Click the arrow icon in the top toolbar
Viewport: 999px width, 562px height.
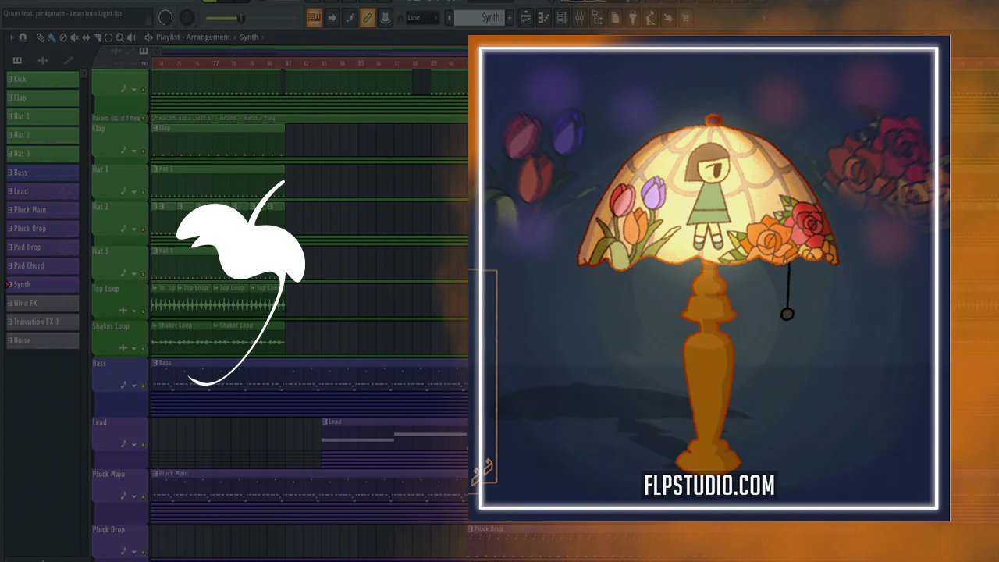(x=332, y=18)
